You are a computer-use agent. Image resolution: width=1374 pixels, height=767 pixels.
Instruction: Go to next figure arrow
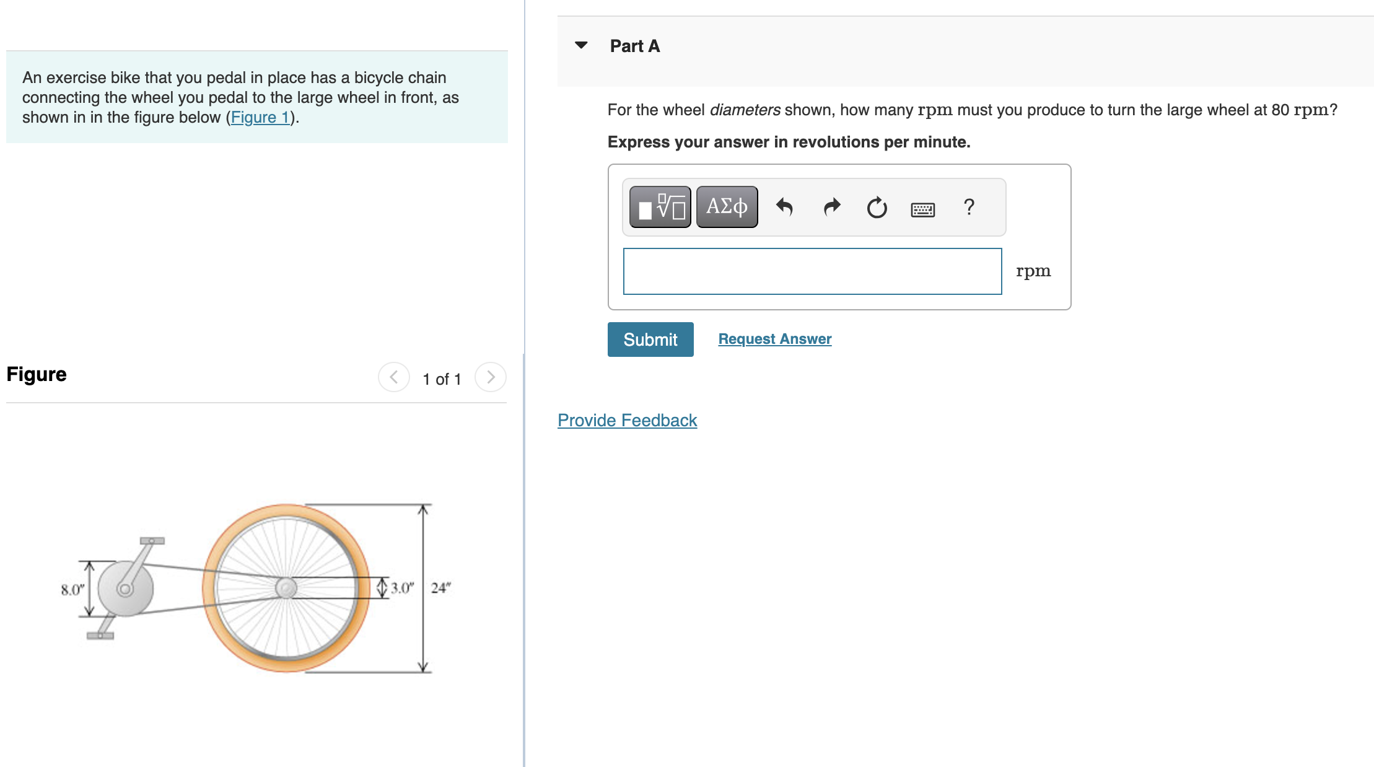click(491, 377)
